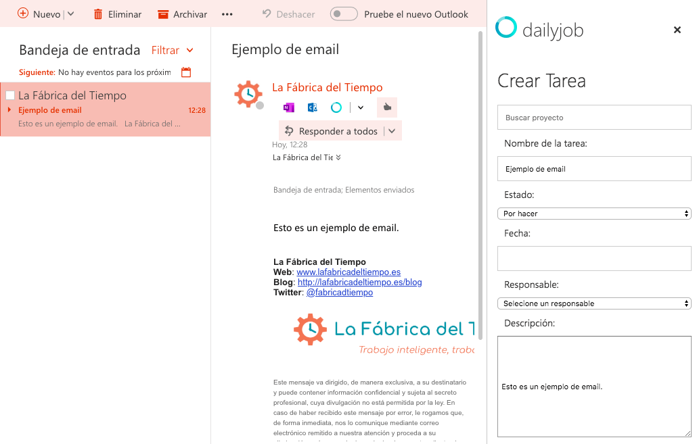
Task: Open the Nuevo dropdown arrow
Action: pyautogui.click(x=70, y=14)
